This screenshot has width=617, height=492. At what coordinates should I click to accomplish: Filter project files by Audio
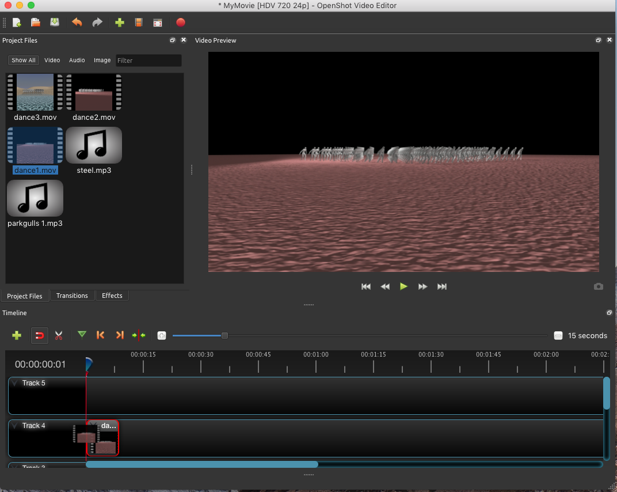pyautogui.click(x=77, y=60)
